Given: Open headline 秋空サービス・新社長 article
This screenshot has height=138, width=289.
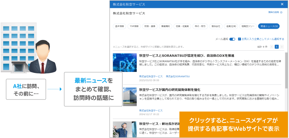Looking at the screenshot, I should coord(159,124).
